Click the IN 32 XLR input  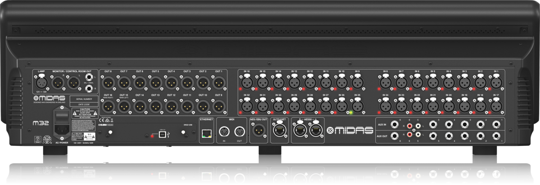[x=247, y=106]
